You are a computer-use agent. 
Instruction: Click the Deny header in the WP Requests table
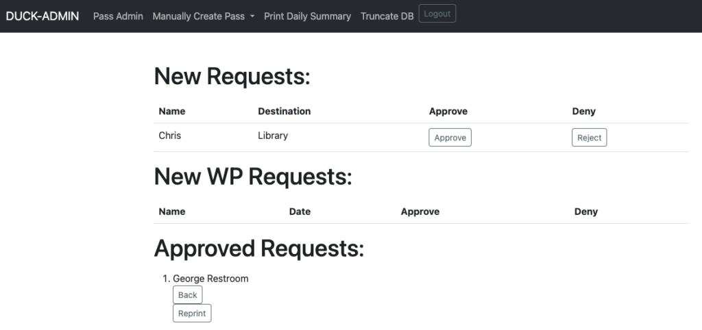click(585, 212)
